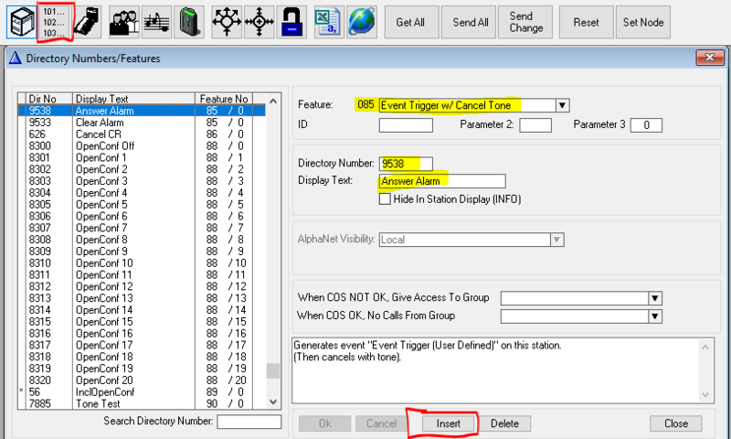Select the 626 Cancel CR row
Viewport: 731px width, 439px height.
[143, 134]
